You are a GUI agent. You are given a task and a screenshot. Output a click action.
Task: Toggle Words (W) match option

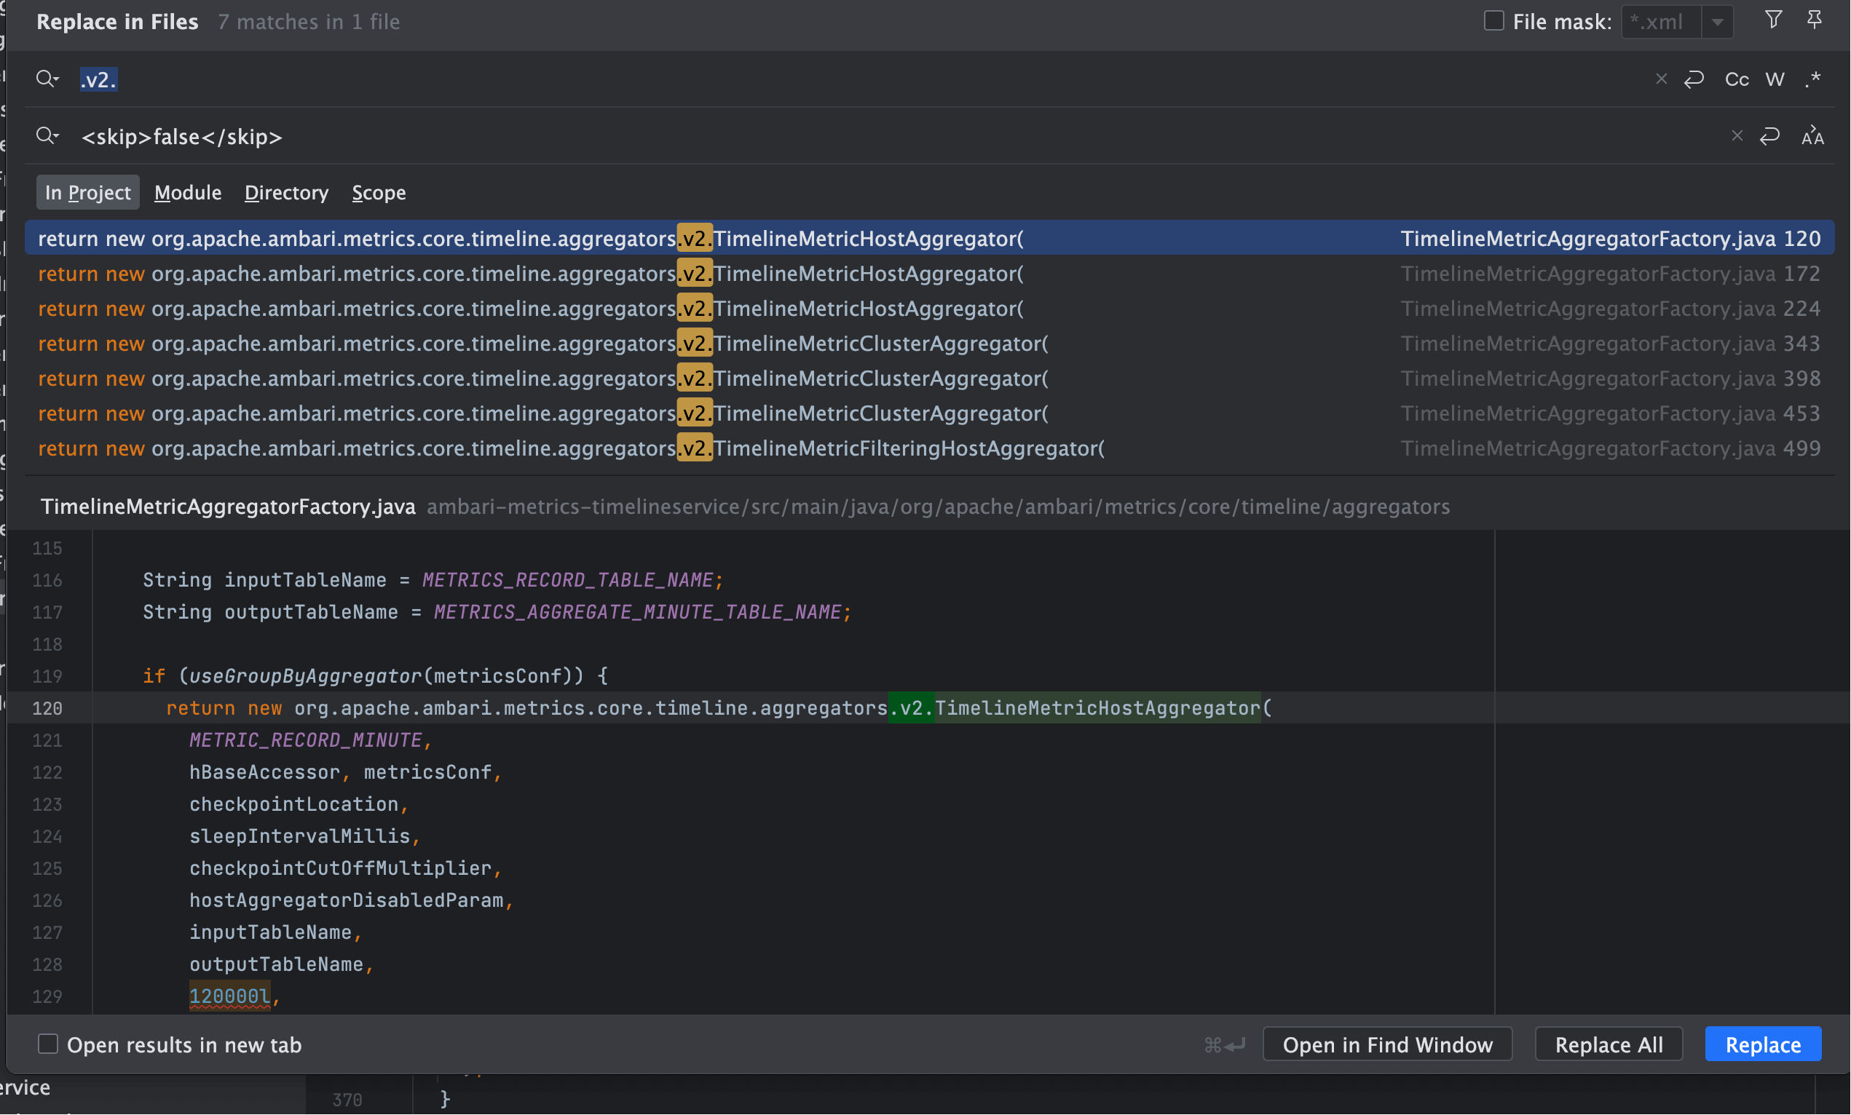(1775, 79)
